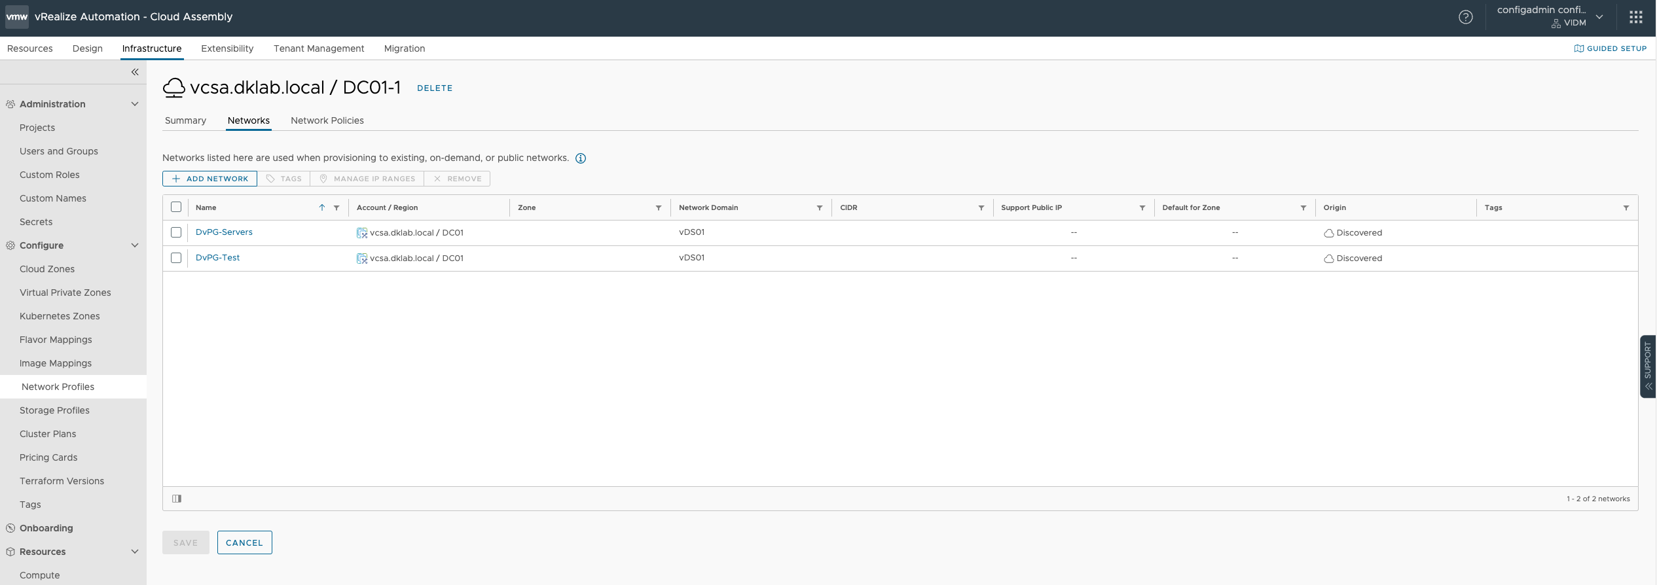This screenshot has width=1657, height=585.
Task: Open the Support side panel tab
Action: 1647,366
